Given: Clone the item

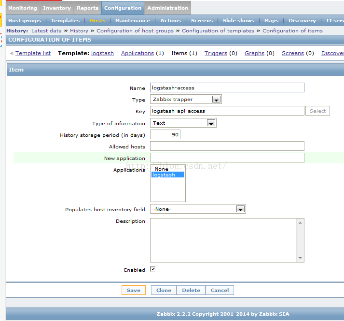Looking at the screenshot, I should pos(164,290).
